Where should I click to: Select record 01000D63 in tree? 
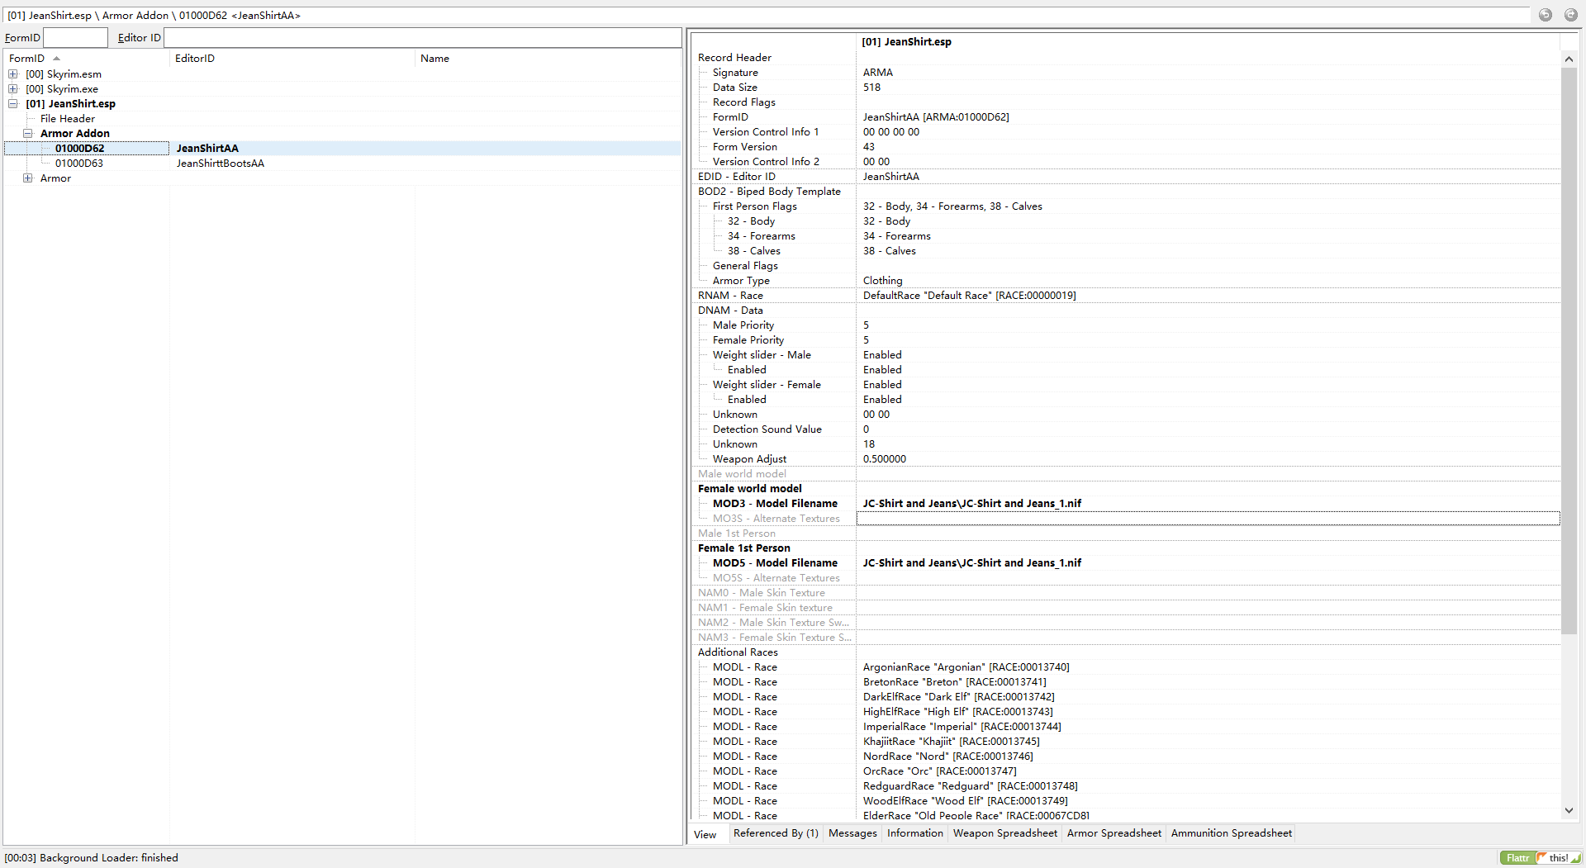(79, 164)
